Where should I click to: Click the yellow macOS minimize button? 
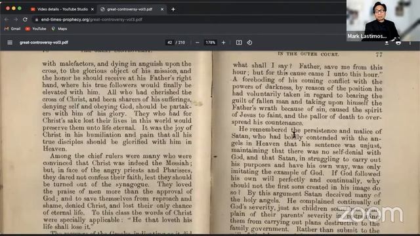(14, 9)
